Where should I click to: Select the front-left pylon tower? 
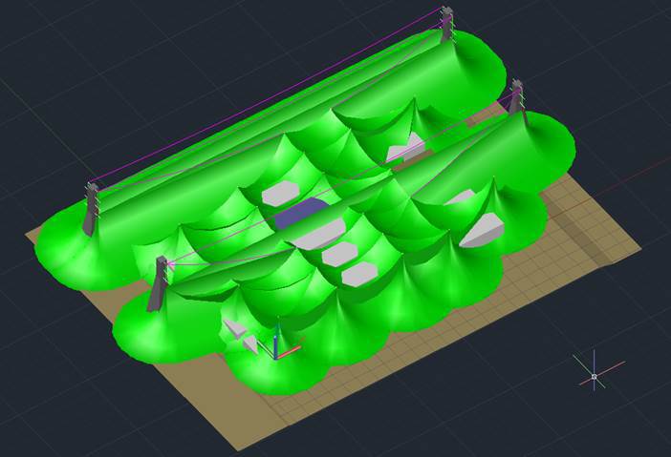[160, 282]
